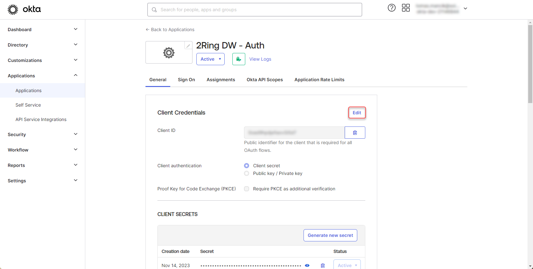
Task: Click the Generate new secret button
Action: click(x=330, y=235)
